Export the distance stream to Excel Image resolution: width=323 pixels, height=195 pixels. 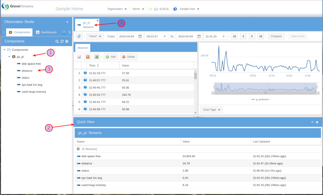pos(96,57)
